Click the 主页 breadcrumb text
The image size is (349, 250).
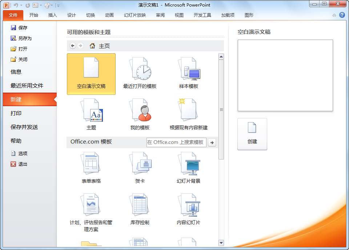(104, 46)
